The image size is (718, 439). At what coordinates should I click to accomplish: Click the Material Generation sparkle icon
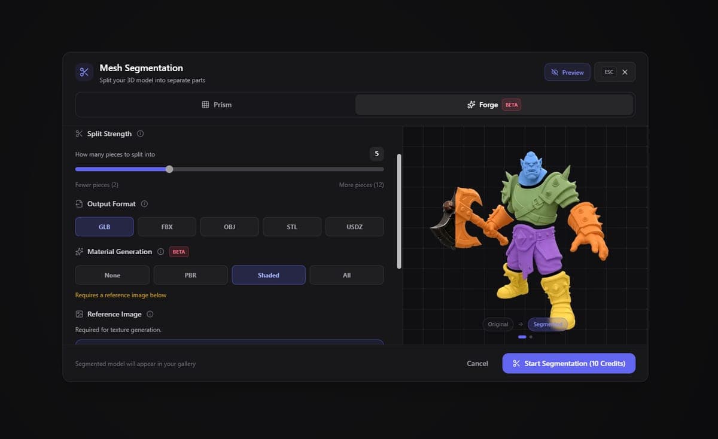[x=79, y=252]
